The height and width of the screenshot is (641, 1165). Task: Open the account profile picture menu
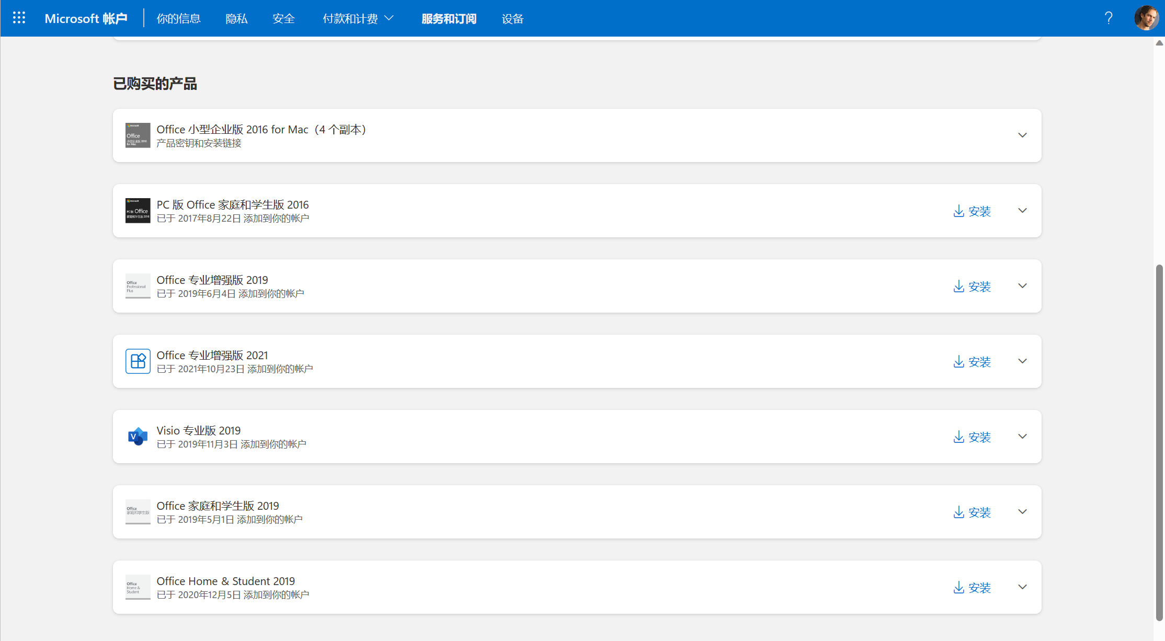click(x=1146, y=18)
